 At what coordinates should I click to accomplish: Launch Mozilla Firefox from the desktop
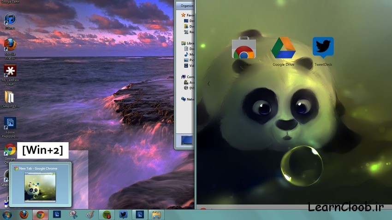point(10,48)
